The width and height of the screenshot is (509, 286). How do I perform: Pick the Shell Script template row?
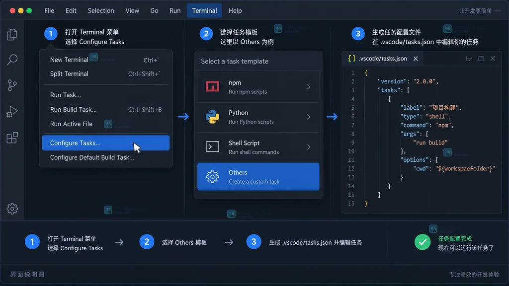pos(258,147)
